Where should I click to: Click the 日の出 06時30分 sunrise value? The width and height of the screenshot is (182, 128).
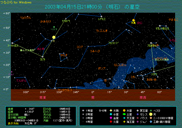pos(65,109)
